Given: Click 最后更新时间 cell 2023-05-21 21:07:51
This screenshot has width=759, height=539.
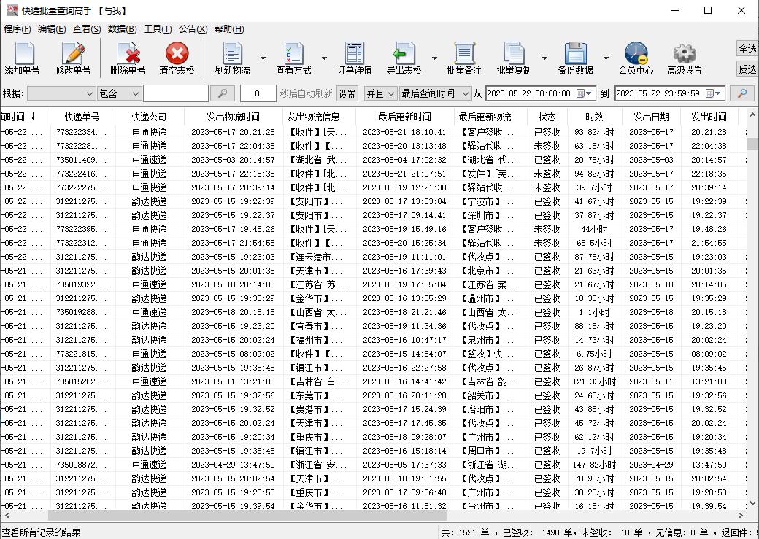Looking at the screenshot, I should tap(404, 174).
